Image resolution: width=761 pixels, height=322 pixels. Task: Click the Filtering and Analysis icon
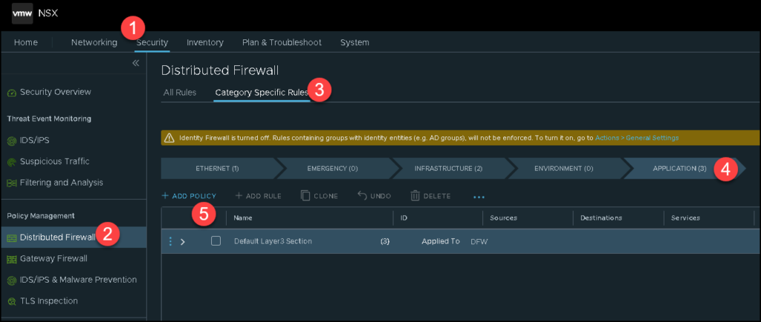pyautogui.click(x=11, y=183)
